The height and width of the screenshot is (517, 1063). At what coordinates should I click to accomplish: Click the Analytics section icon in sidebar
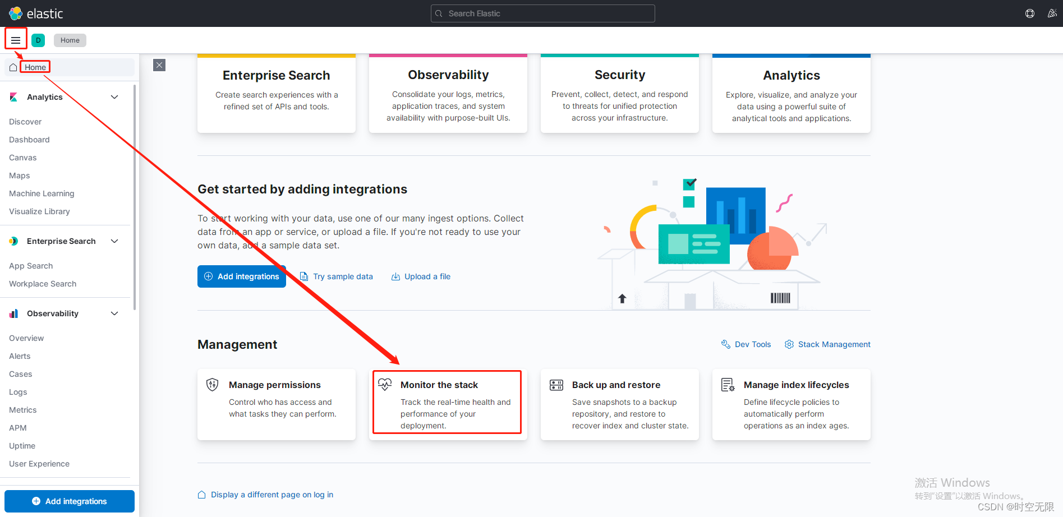click(13, 97)
